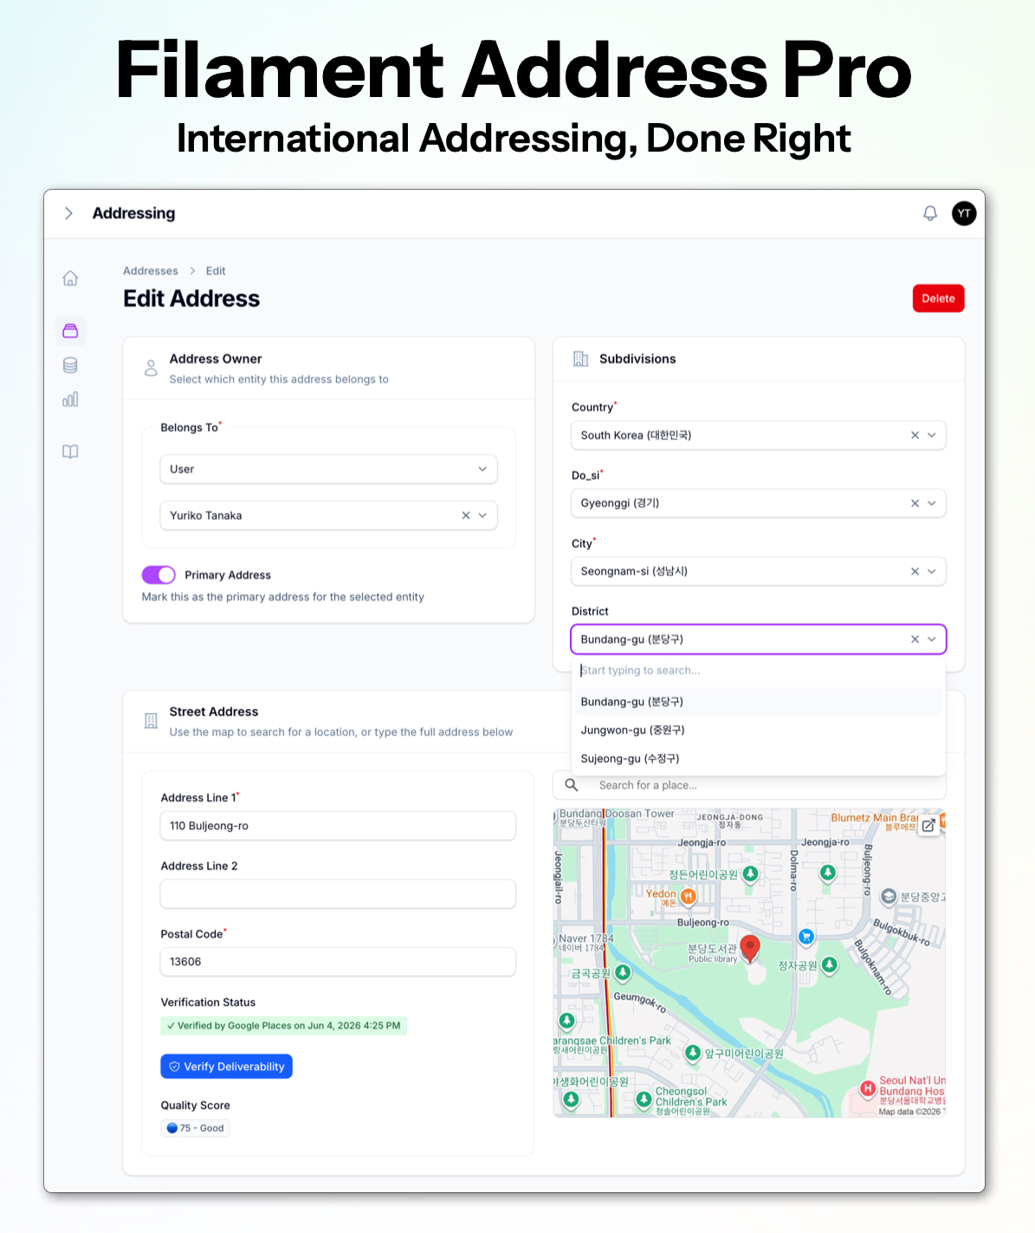Click the Edit breadcrumb
The image size is (1035, 1233).
pyautogui.click(x=216, y=271)
